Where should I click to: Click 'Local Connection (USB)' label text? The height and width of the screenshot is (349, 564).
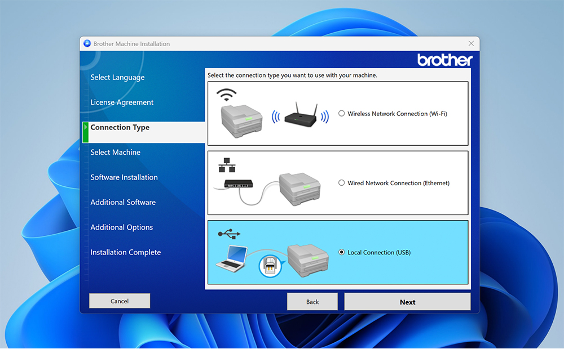[379, 252]
